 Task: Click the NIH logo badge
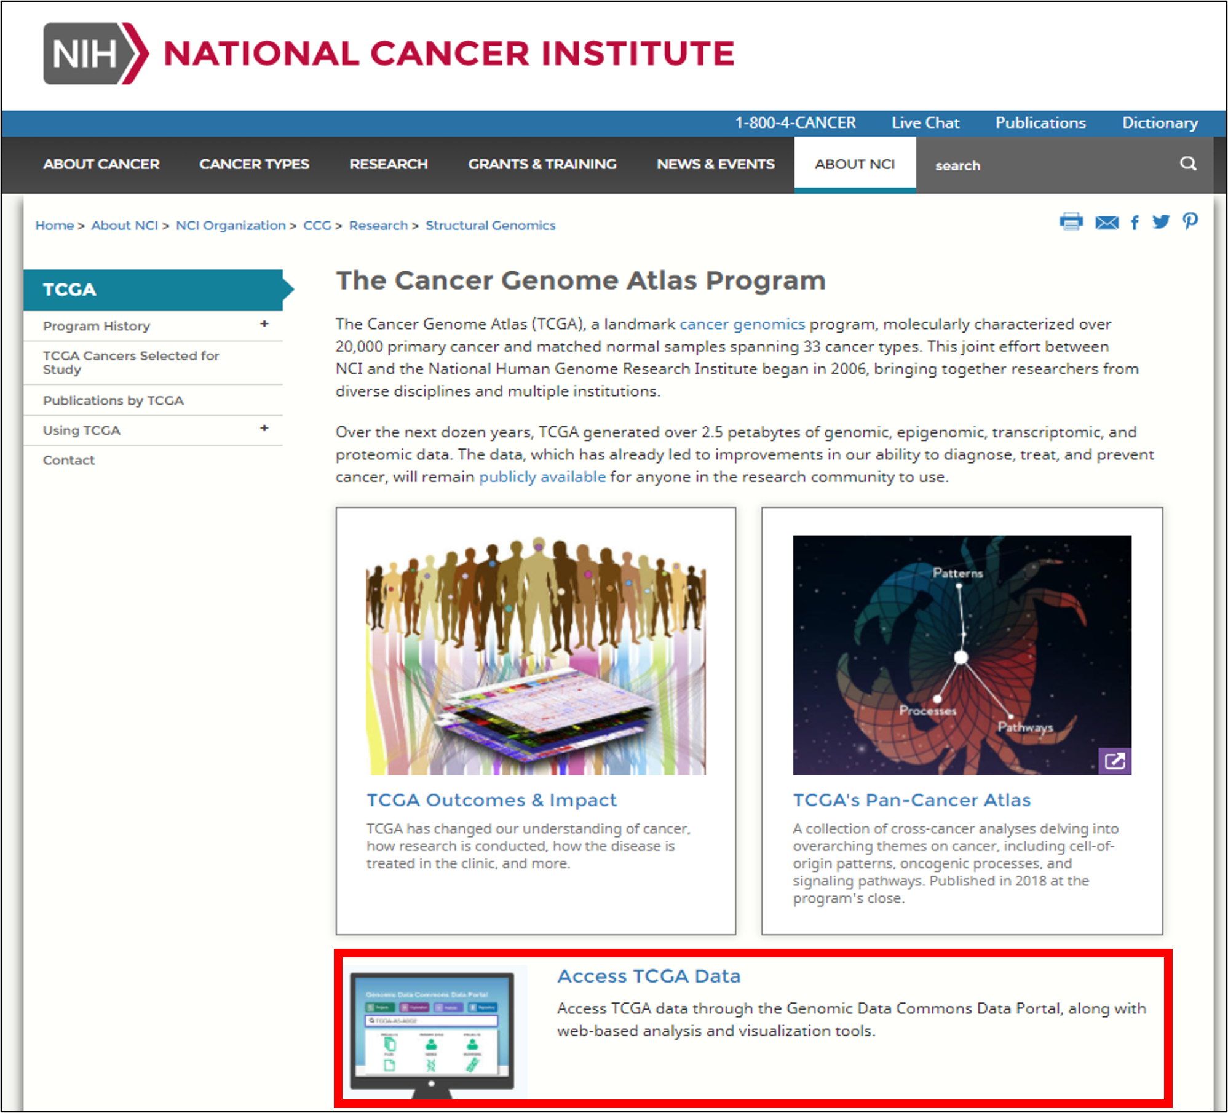[96, 53]
